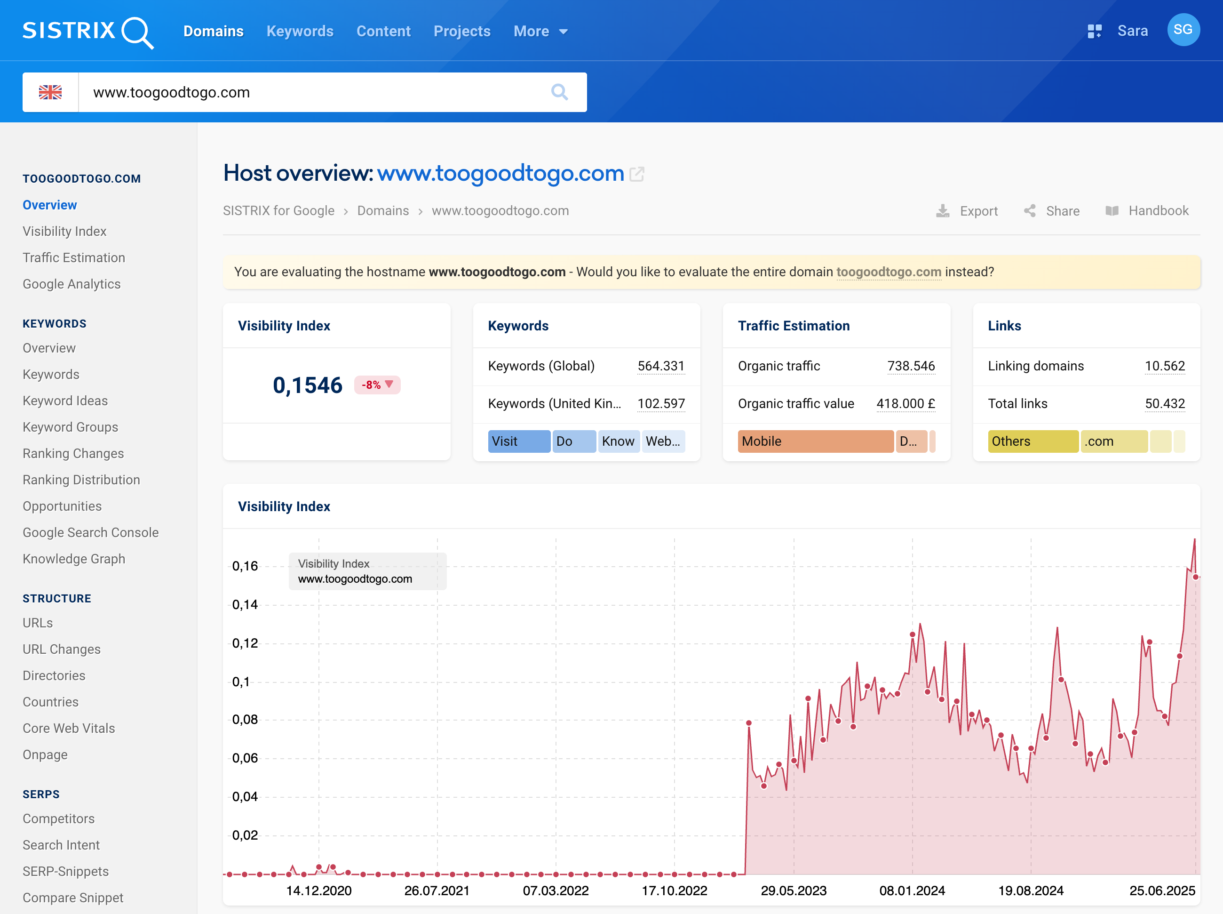The height and width of the screenshot is (914, 1223).
Task: Select the Do intent bar segment
Action: 574,441
